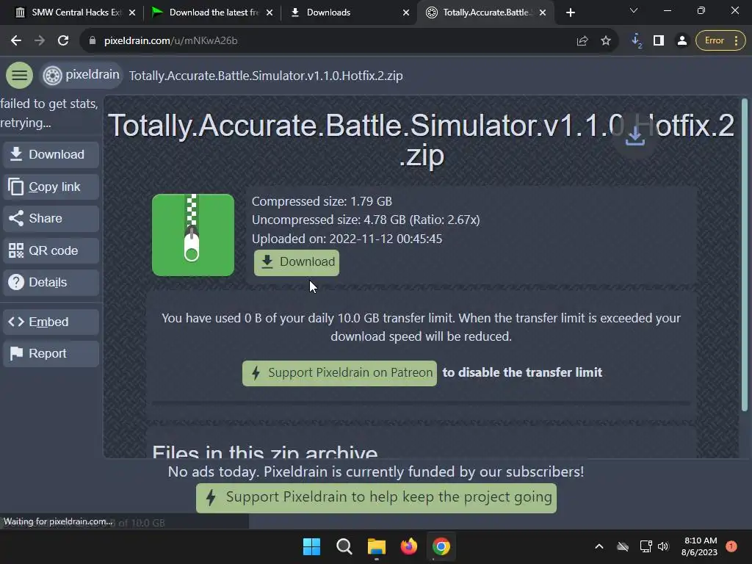Click the page vertical scrollbar
Image resolution: width=752 pixels, height=564 pixels.
[745, 254]
